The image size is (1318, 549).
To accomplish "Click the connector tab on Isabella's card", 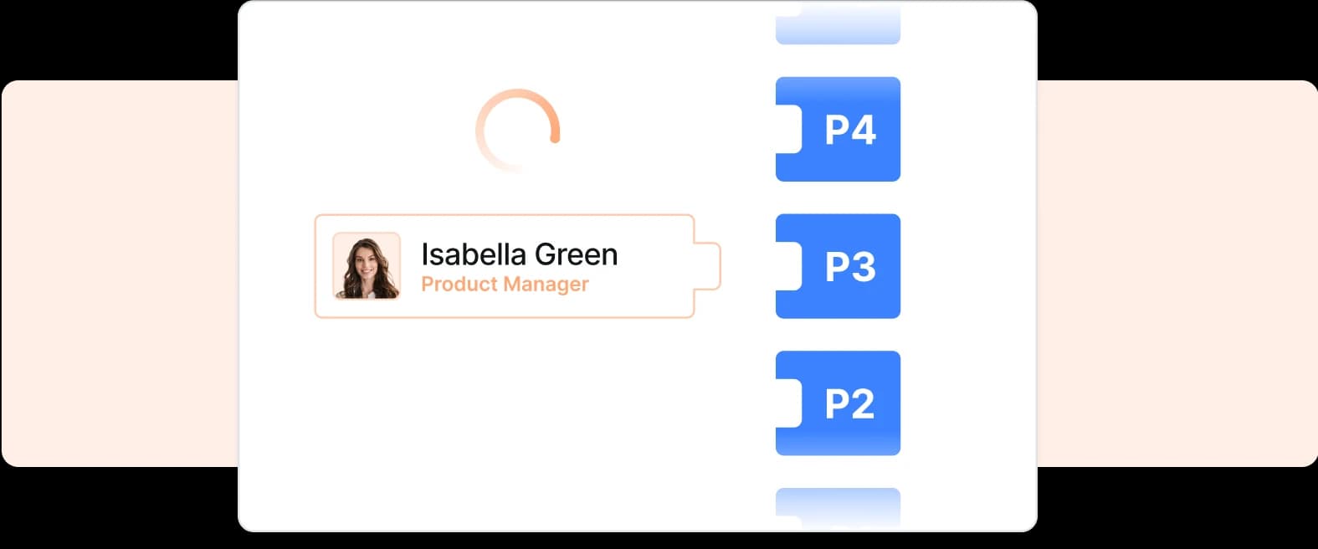I will point(708,266).
